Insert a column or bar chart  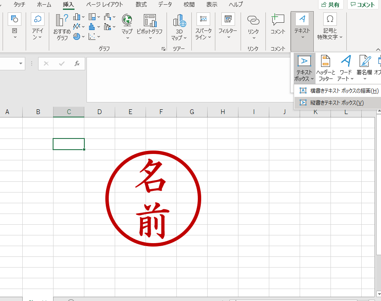click(77, 17)
